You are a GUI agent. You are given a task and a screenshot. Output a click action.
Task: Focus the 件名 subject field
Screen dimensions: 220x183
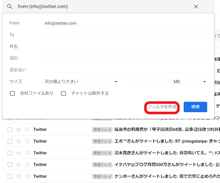(126, 46)
